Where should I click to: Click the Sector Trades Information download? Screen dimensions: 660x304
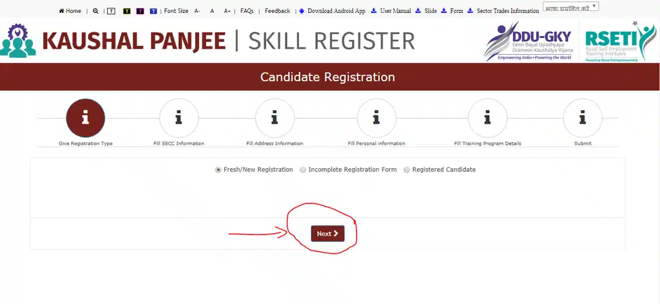tap(507, 11)
